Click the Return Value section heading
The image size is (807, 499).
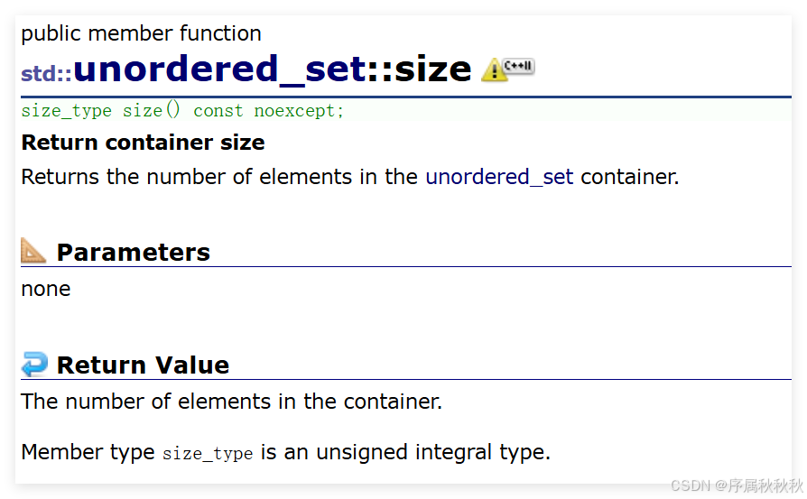point(143,365)
